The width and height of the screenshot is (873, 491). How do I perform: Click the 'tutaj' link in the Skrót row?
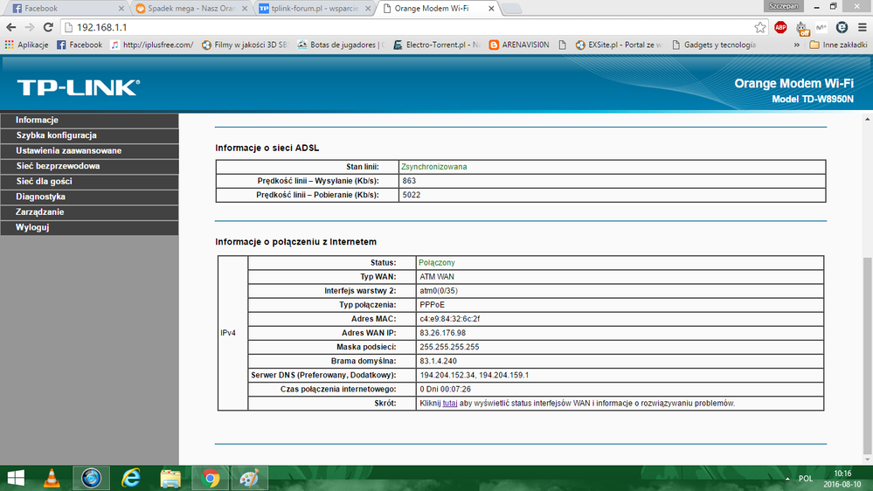[x=450, y=404]
